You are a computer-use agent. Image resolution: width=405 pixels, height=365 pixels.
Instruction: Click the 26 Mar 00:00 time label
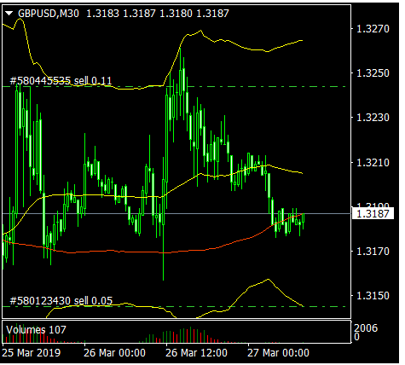114,353
